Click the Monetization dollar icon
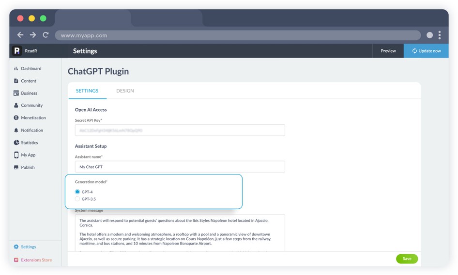This screenshot has height=275, width=458. pos(16,117)
